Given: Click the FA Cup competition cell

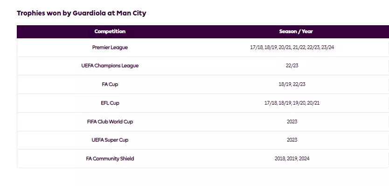Looking at the screenshot, I should click(110, 84).
